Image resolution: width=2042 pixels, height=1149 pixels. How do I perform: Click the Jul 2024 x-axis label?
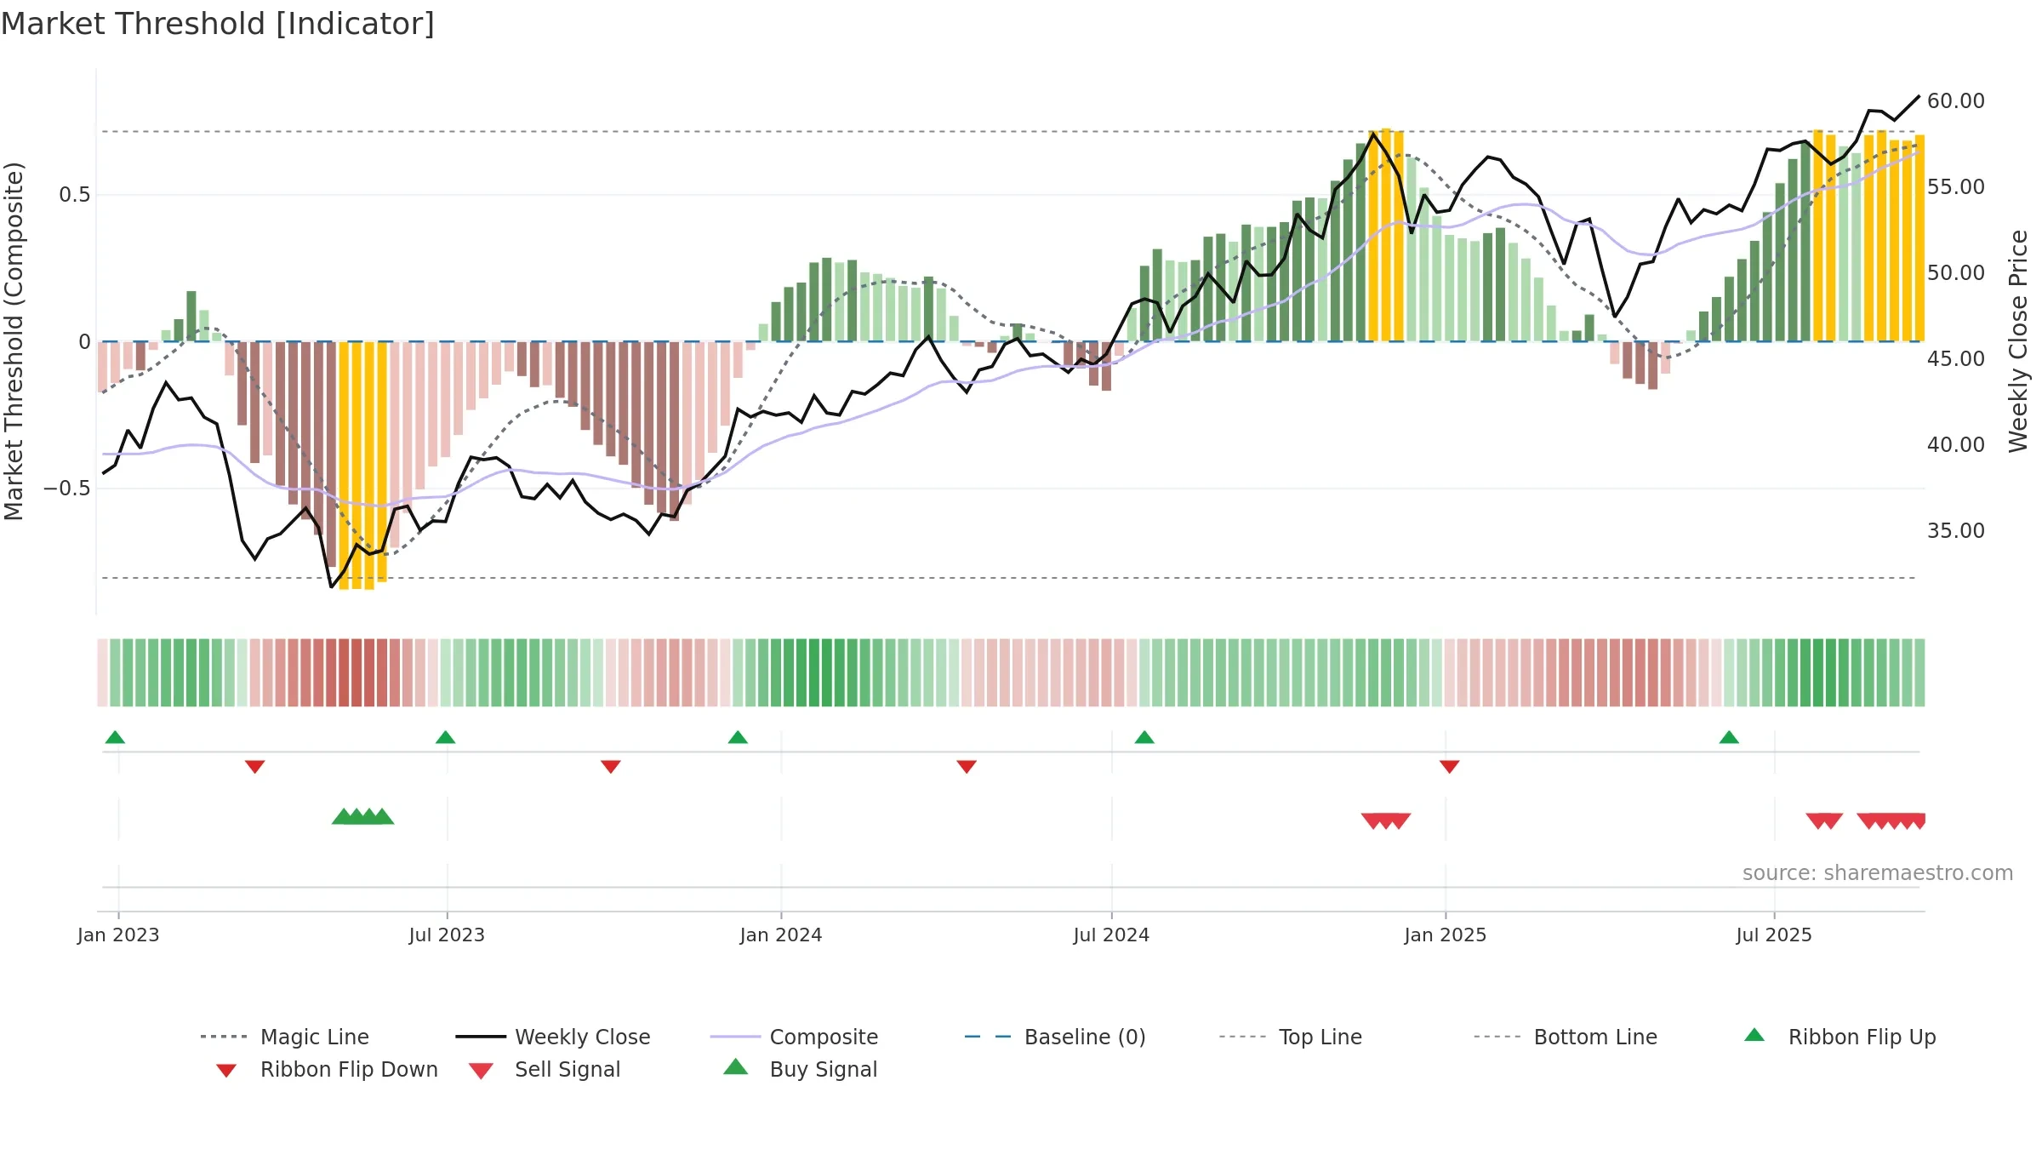(x=1111, y=935)
